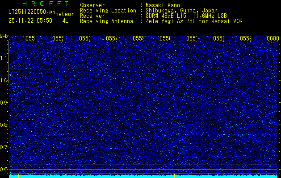Click the 'Receiving Antenna' label
The height and width of the screenshot is (178, 281).
coord(106,21)
